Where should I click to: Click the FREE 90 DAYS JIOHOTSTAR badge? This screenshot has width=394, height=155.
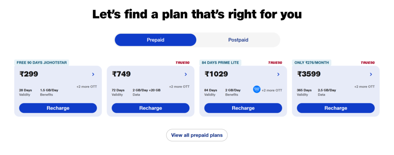click(42, 63)
